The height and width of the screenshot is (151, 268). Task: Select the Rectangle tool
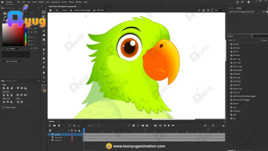pos(44,40)
